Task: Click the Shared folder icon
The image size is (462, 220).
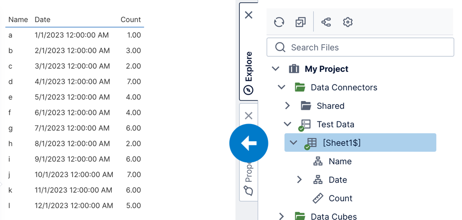Action: tap(306, 106)
